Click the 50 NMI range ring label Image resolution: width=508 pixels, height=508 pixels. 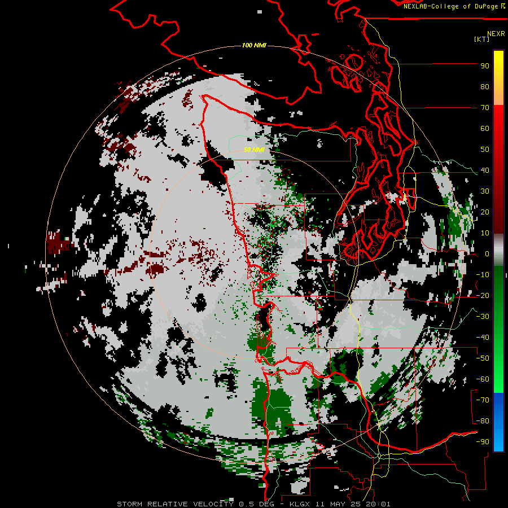[254, 150]
